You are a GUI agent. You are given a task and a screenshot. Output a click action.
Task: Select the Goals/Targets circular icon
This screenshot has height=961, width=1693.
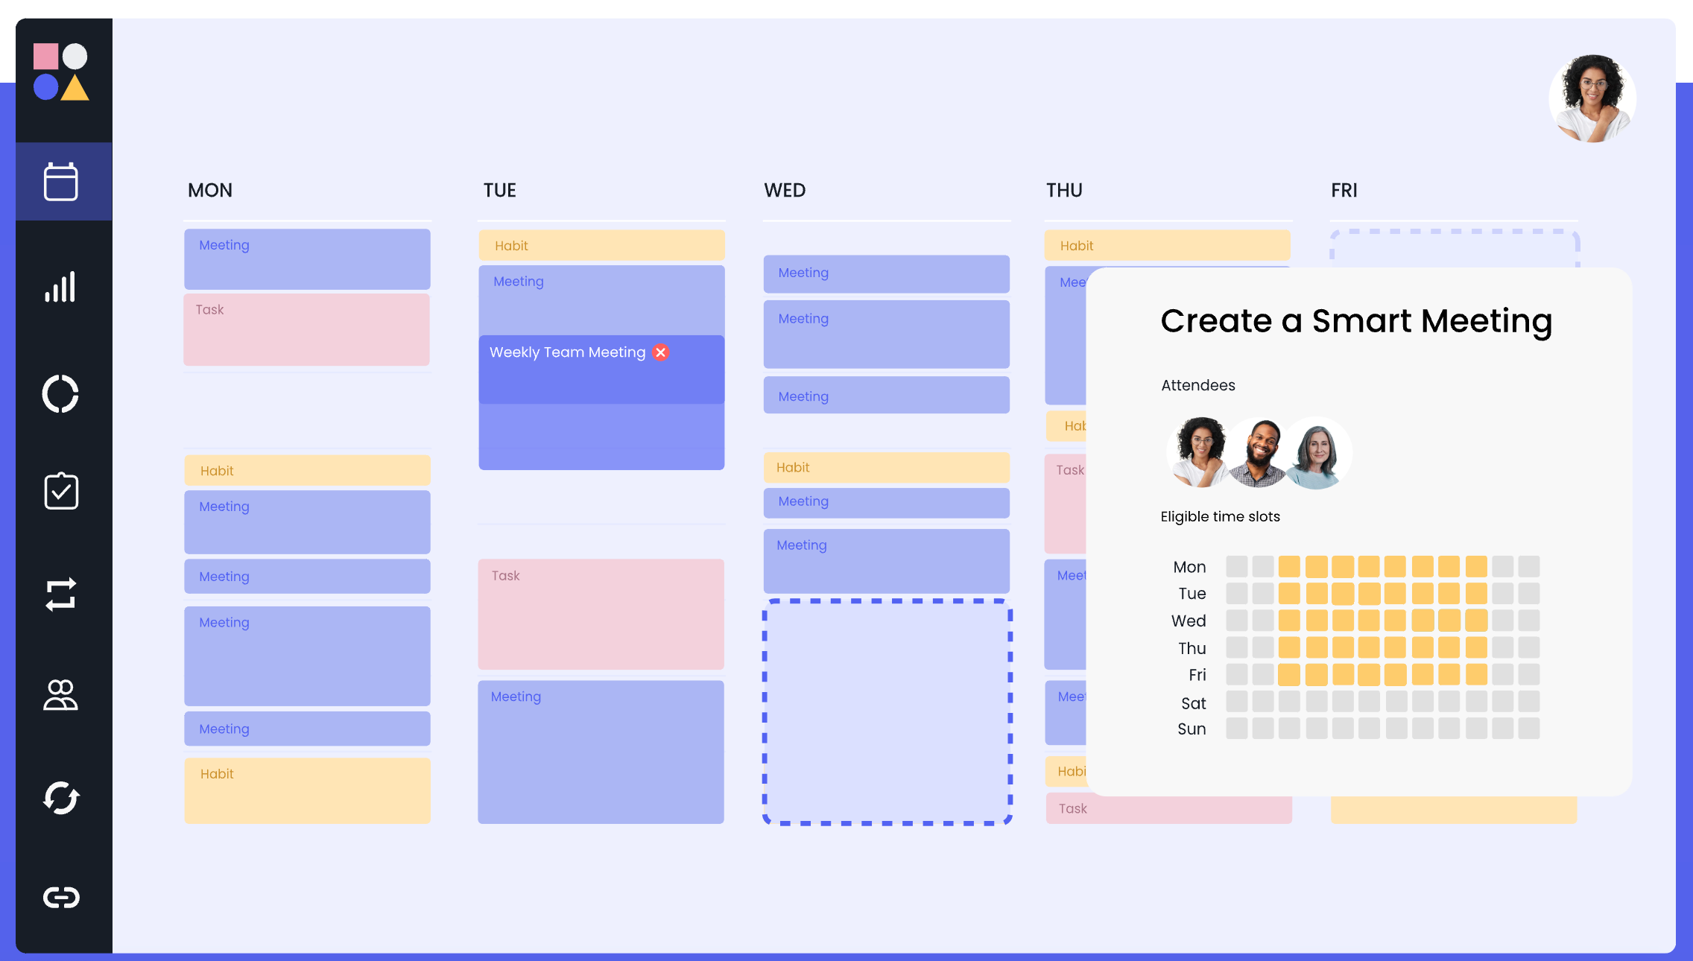pos(60,395)
